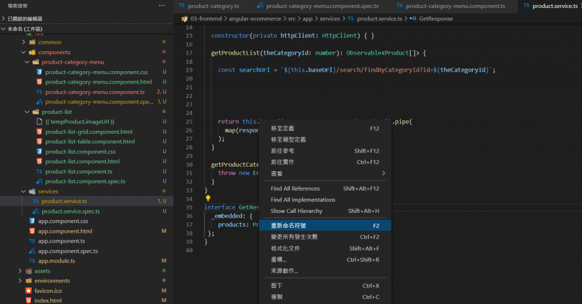Viewport: 582px width, 304px height.
Task: Click the app breadcrumb segment
Action: 307,19
